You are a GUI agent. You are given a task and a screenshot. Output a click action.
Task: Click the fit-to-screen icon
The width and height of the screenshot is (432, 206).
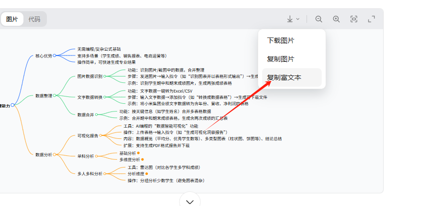click(x=354, y=19)
